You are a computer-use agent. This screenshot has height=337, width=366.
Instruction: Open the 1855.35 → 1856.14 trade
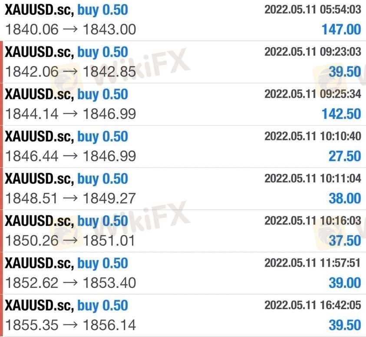183,316
